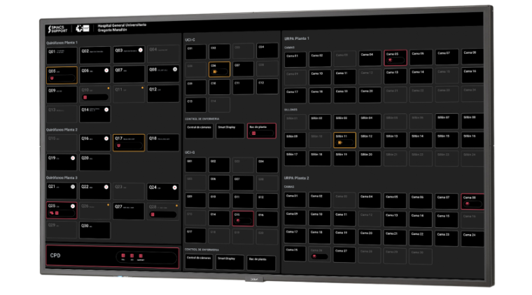The image size is (532, 295).
Task: Click the orange indicator in Sillón 11
Action: pos(339,143)
